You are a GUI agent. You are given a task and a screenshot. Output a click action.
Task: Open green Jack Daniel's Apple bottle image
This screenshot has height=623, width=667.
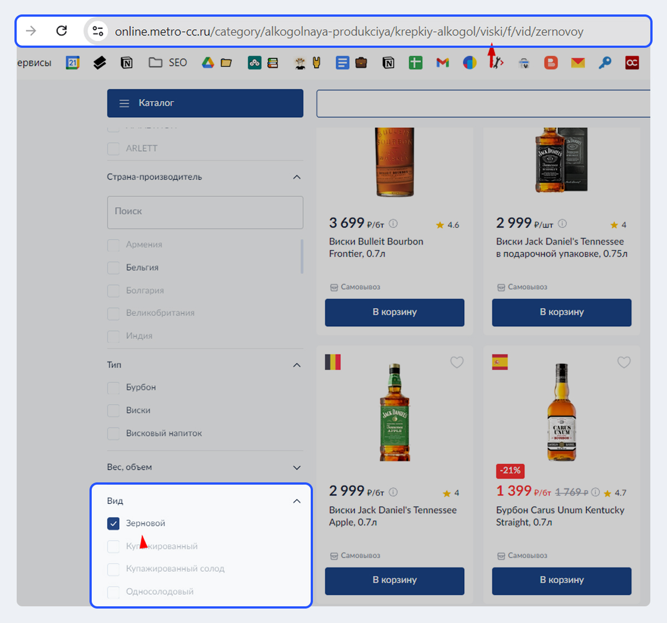coord(395,412)
